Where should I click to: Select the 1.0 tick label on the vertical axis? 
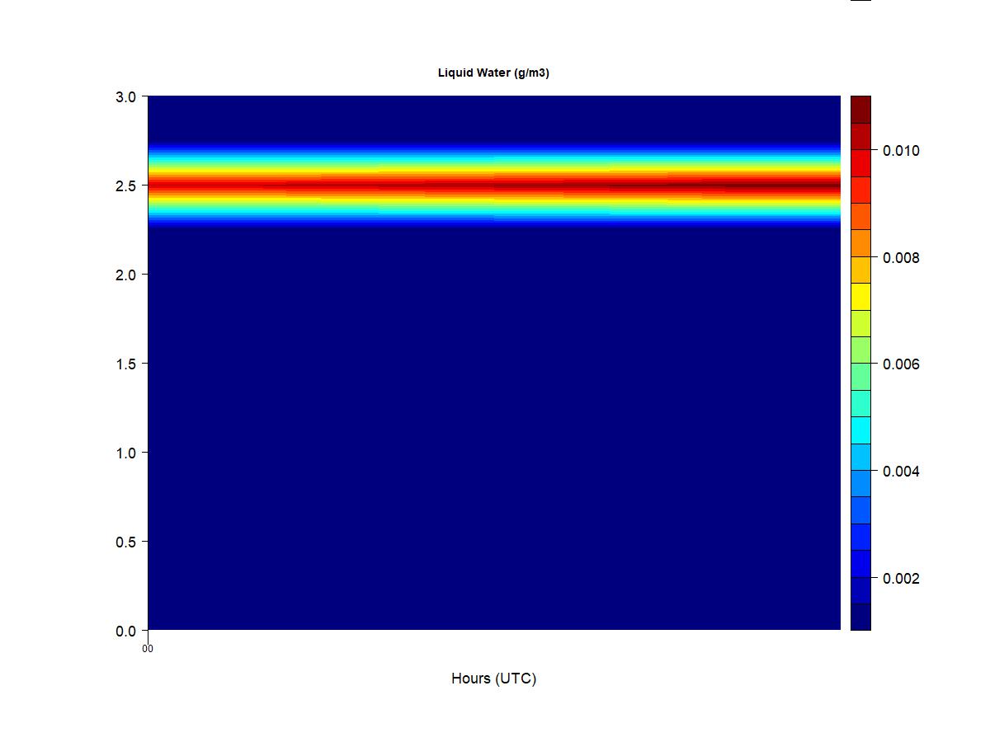coord(125,453)
